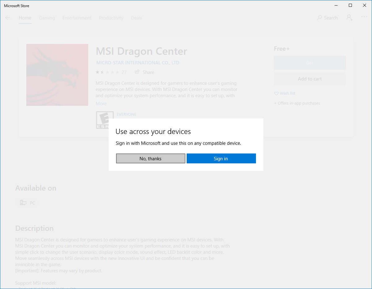Viewport: 372px width, 289px height.
Task: Open the See more ellipsis menu
Action: [364, 17]
